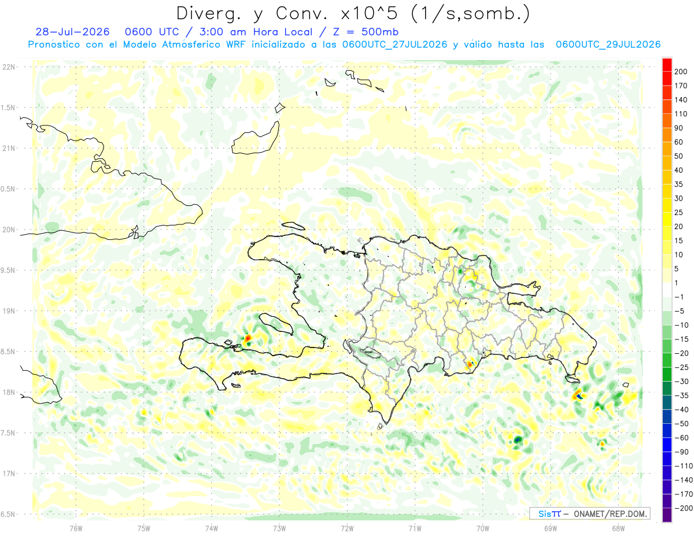This screenshot has width=694, height=536.
Task: Click the "22N" latitude label
Action: coord(9,67)
